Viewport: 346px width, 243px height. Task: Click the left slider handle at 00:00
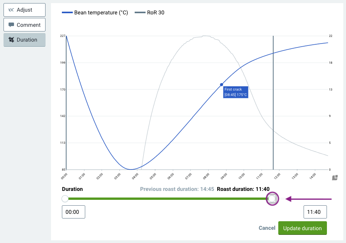[x=65, y=199]
